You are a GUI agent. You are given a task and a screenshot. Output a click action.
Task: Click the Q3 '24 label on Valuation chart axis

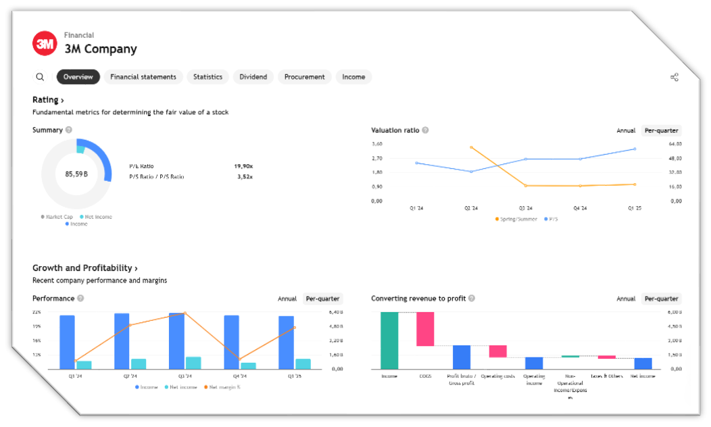tap(526, 208)
